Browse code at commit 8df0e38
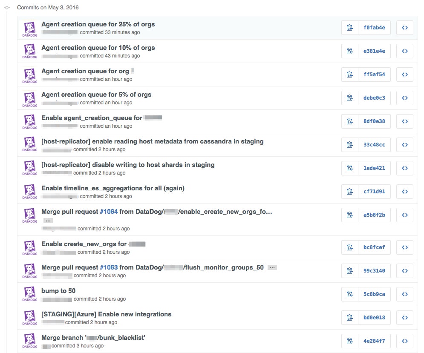The height and width of the screenshot is (353, 424). [x=404, y=121]
